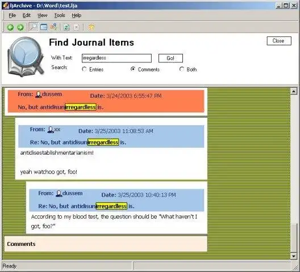Click highlighted irregardless in 10:40:13 PM comment
This screenshot has width=300, height=272.
point(111,206)
